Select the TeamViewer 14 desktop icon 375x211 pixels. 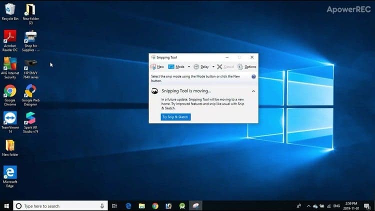(x=10, y=122)
